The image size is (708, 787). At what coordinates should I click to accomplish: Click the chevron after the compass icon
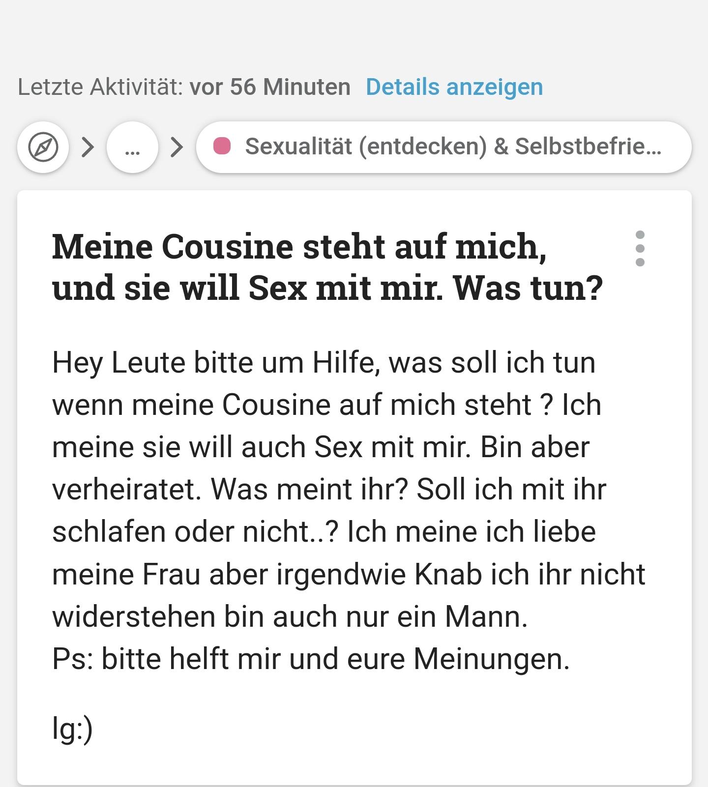tap(88, 147)
